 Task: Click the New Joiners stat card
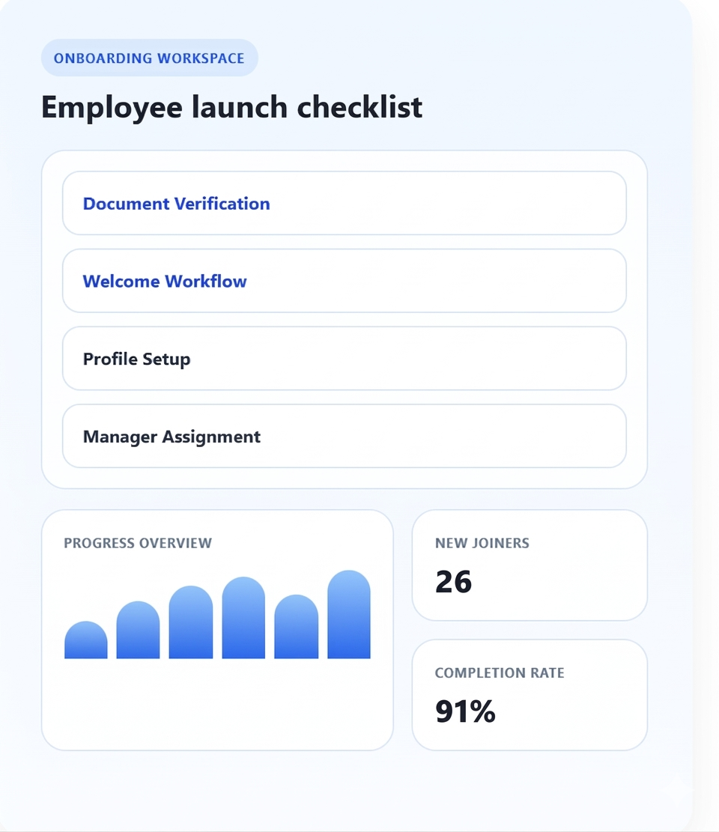pyautogui.click(x=529, y=565)
